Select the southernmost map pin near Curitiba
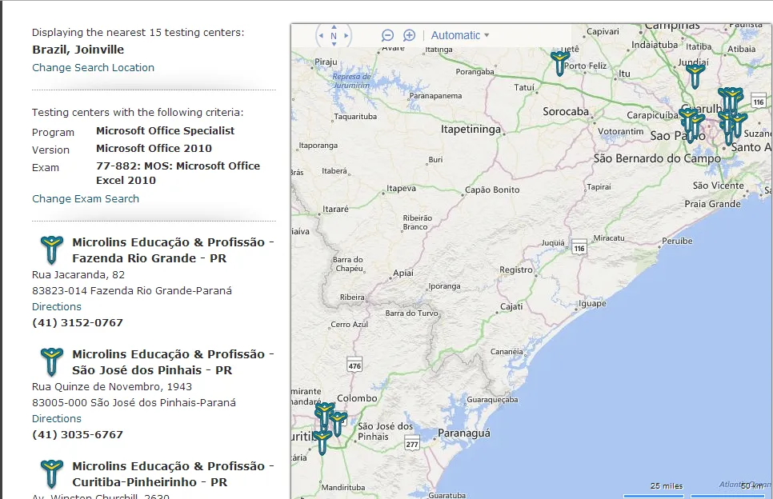Screen dimensions: 773x499 pos(322,442)
